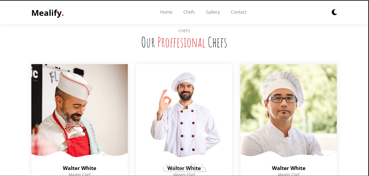Click the Mealify logo
Screen dimensions: 369x176
48,13
